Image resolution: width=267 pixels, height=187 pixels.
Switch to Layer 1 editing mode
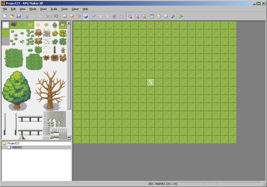pyautogui.click(x=65, y=16)
